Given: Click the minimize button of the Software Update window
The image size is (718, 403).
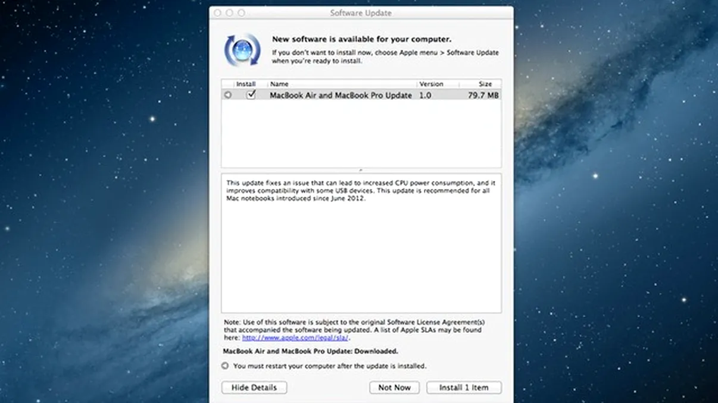Looking at the screenshot, I should 229,12.
